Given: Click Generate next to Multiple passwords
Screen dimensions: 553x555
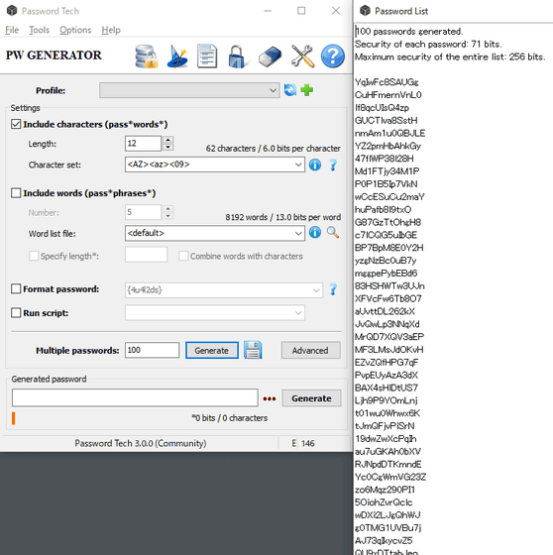Looking at the screenshot, I should click(x=212, y=351).
